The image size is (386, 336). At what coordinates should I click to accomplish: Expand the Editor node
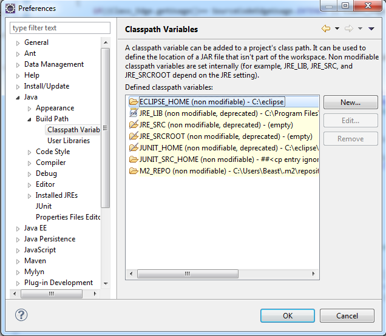(29, 185)
